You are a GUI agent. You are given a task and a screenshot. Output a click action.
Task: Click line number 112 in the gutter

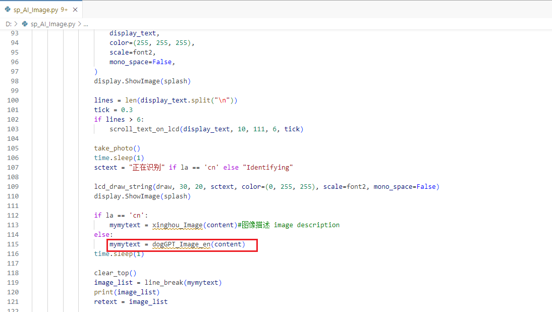tap(13, 216)
